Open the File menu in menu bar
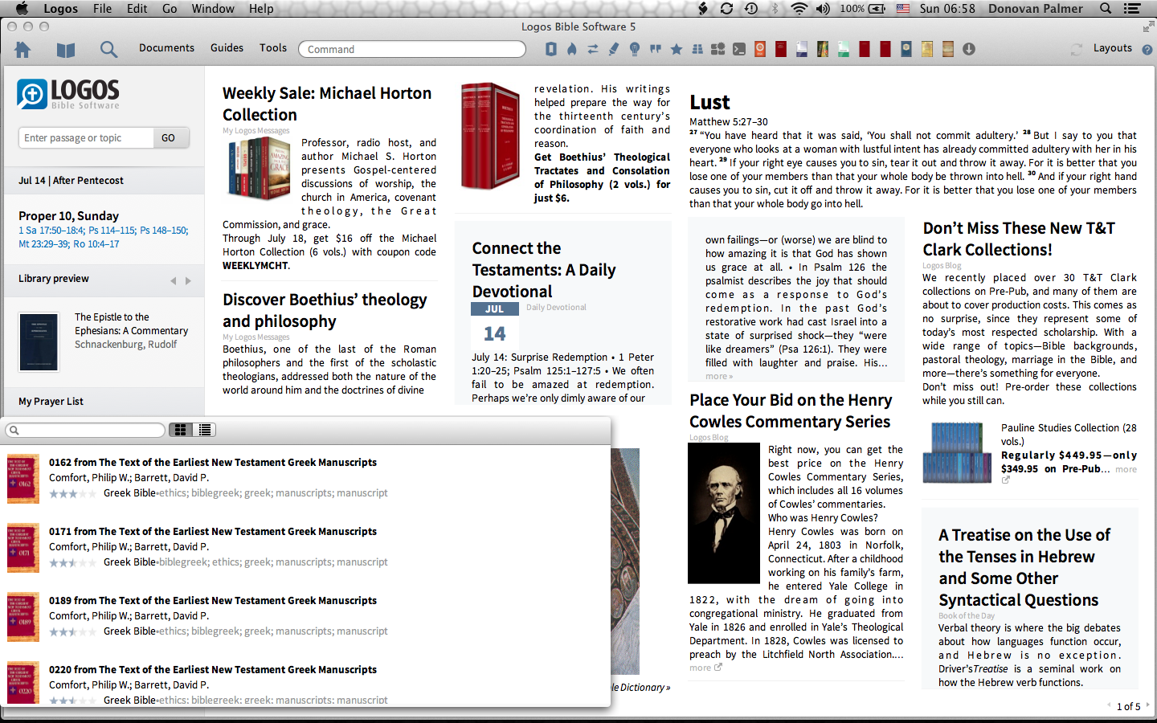Image resolution: width=1157 pixels, height=723 pixels. [102, 9]
